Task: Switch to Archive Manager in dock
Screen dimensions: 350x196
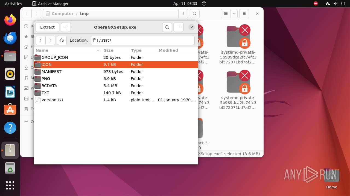Action: [x=10, y=150]
